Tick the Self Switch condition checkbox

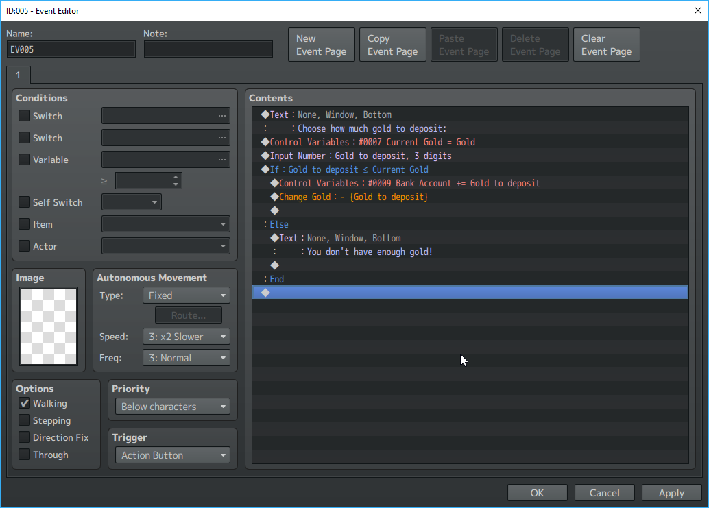25,202
